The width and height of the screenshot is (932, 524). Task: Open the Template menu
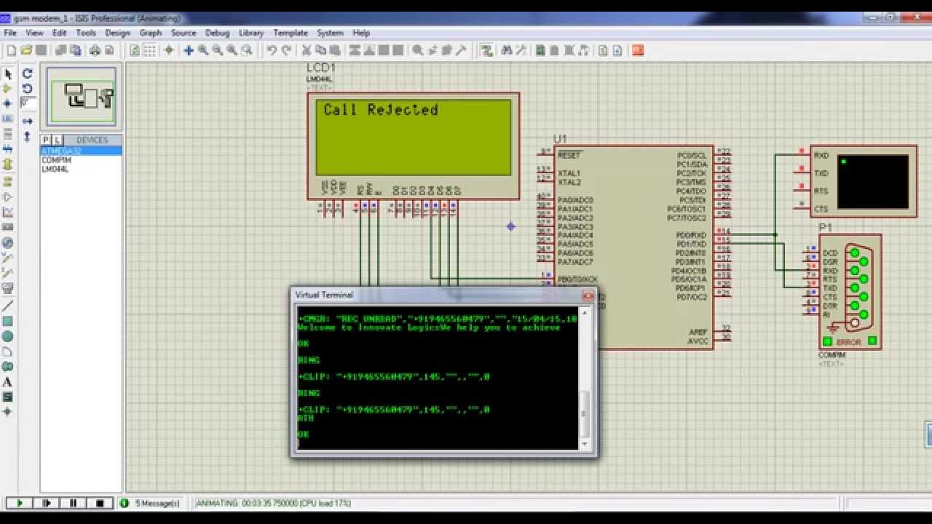point(291,33)
